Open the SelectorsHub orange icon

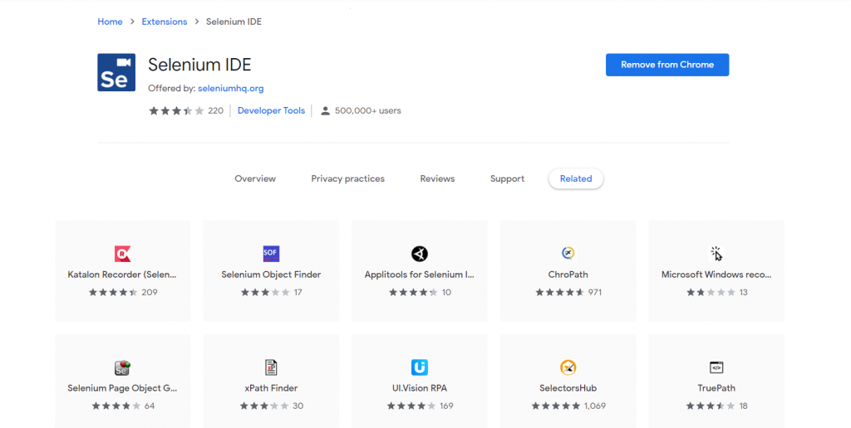point(568,367)
